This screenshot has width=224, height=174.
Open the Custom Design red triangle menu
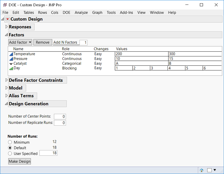(x=7, y=19)
